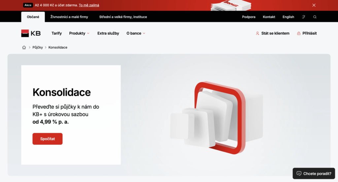The image size is (338, 182).
Task: Open the Produkty dropdown menu
Action: tap(79, 33)
